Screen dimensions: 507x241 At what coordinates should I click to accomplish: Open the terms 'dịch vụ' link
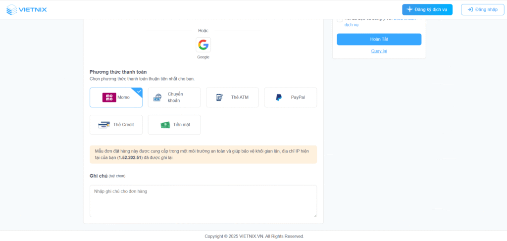[x=351, y=25]
